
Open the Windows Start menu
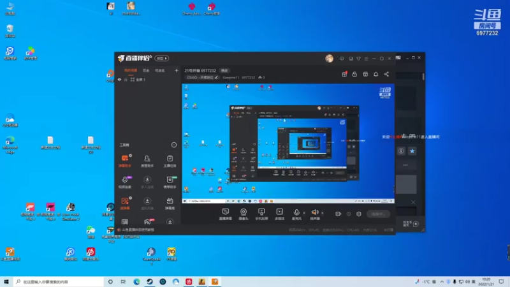6,281
